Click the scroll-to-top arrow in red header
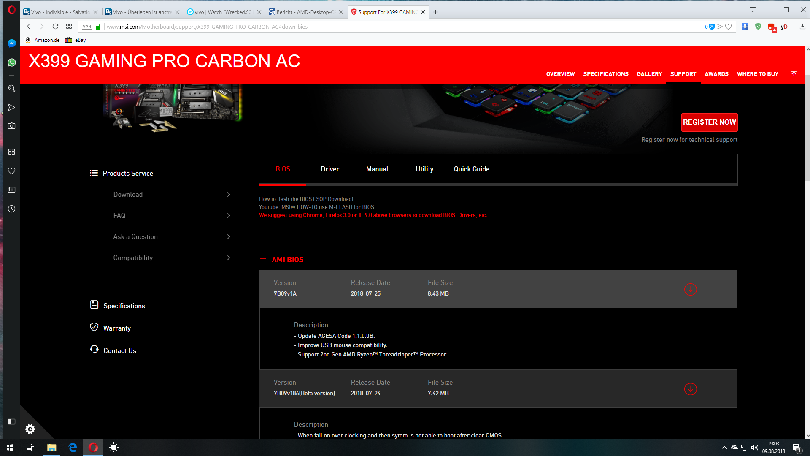The image size is (810, 456). pyautogui.click(x=794, y=73)
